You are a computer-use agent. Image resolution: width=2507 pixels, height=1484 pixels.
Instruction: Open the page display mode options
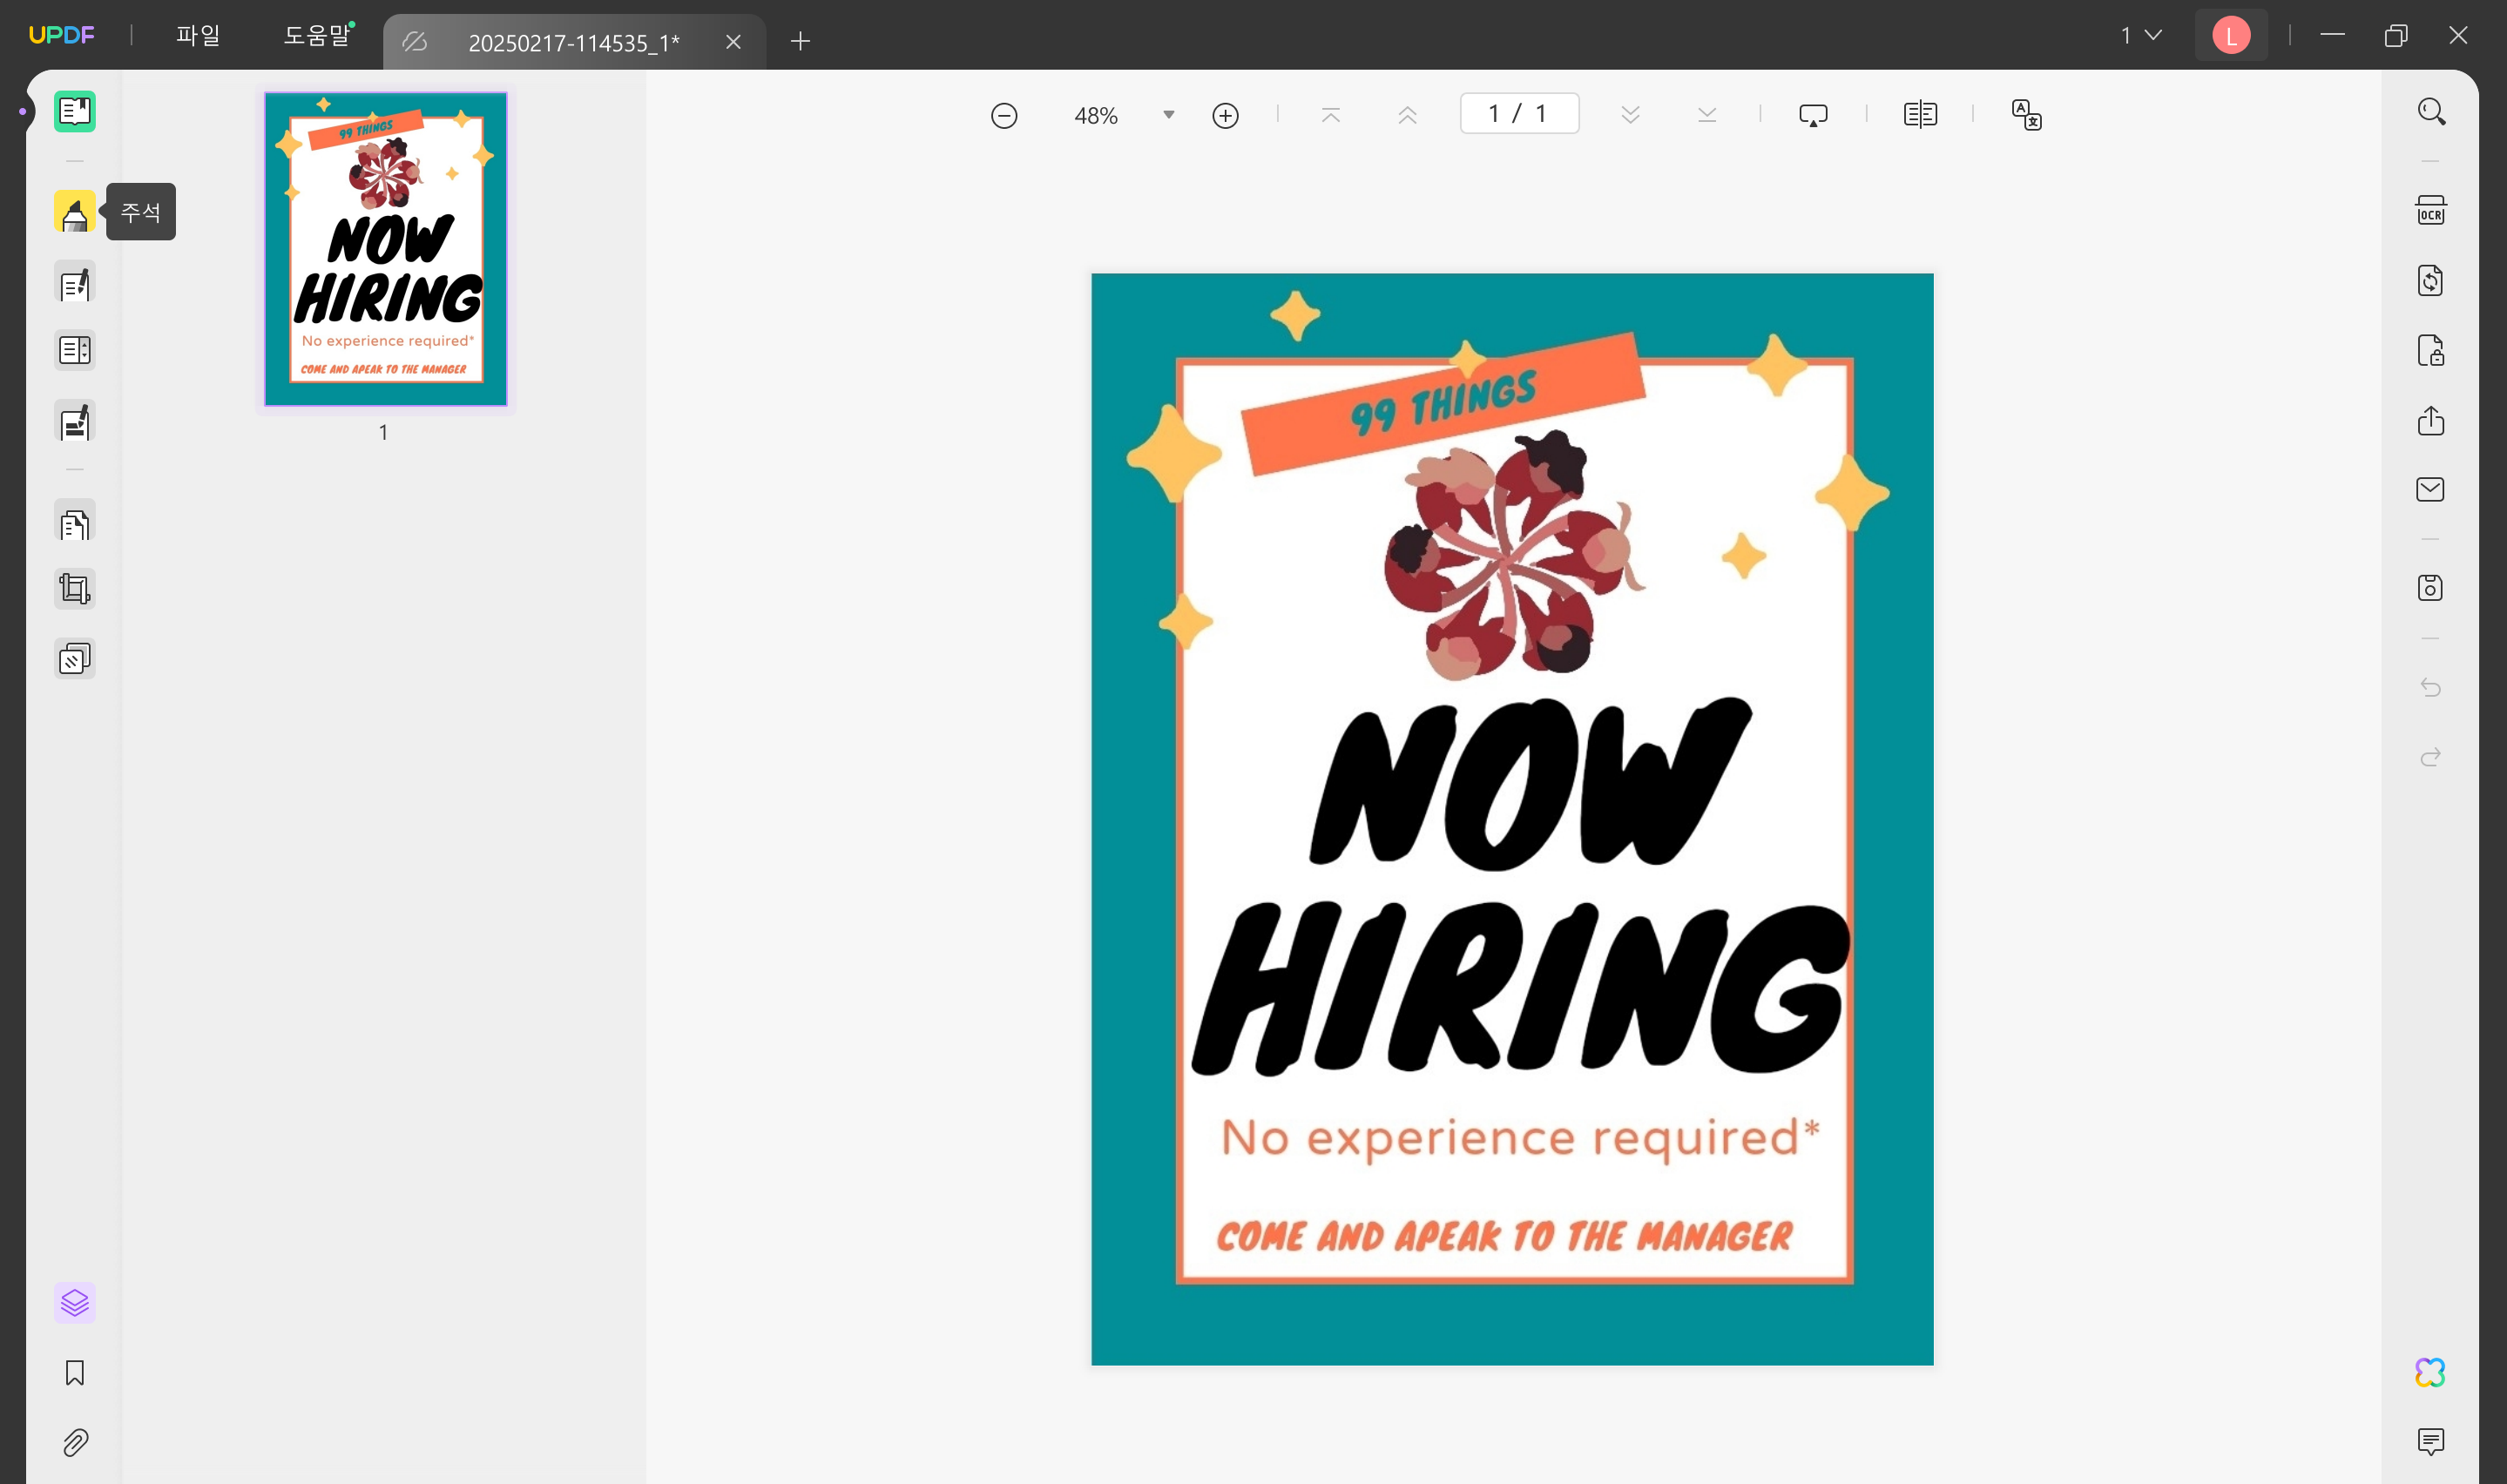[x=1920, y=115]
